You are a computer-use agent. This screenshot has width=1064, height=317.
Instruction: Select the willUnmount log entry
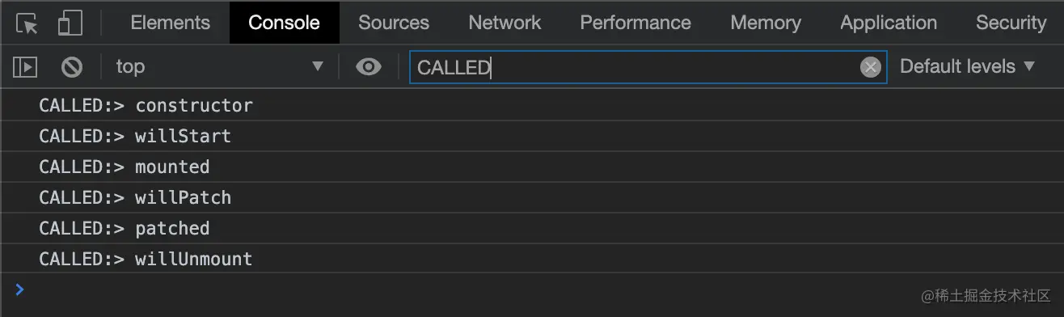point(532,259)
